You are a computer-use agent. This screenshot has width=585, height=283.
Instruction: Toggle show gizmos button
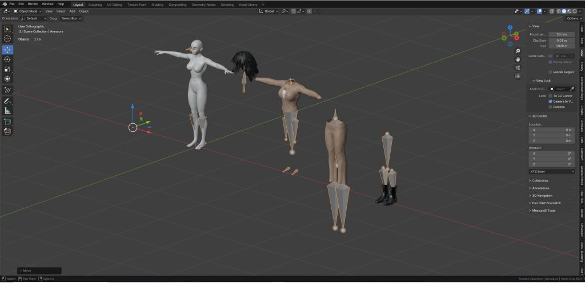click(527, 11)
